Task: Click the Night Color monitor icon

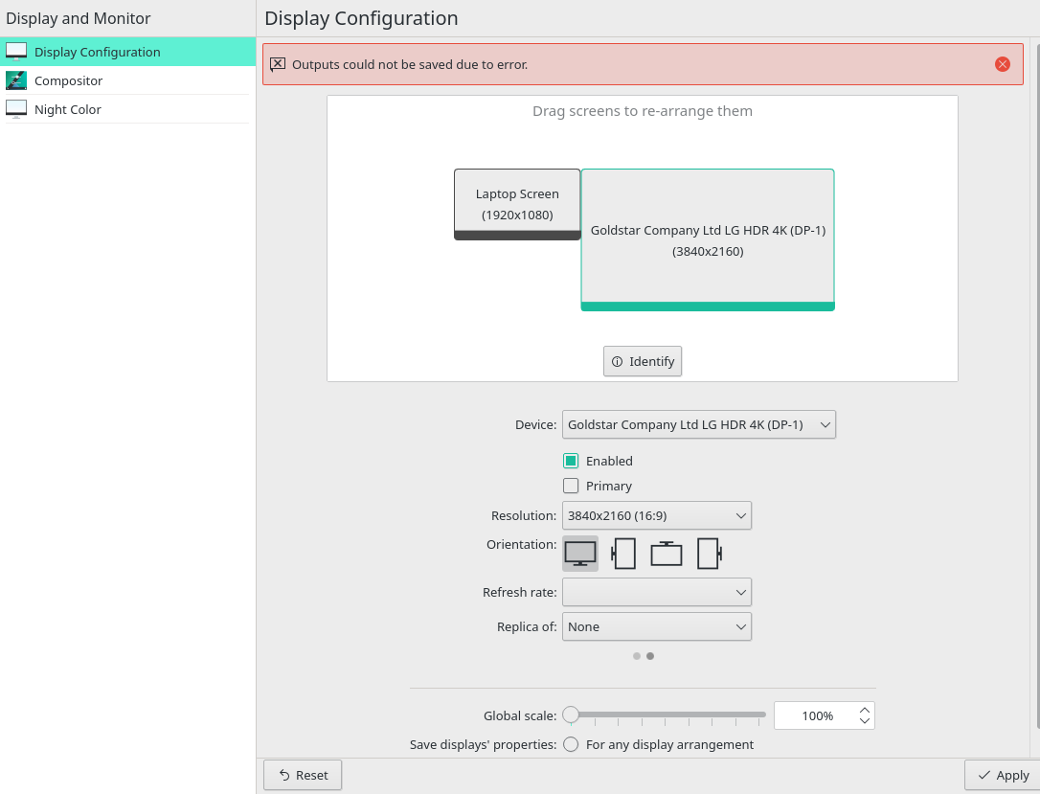Action: click(x=16, y=109)
